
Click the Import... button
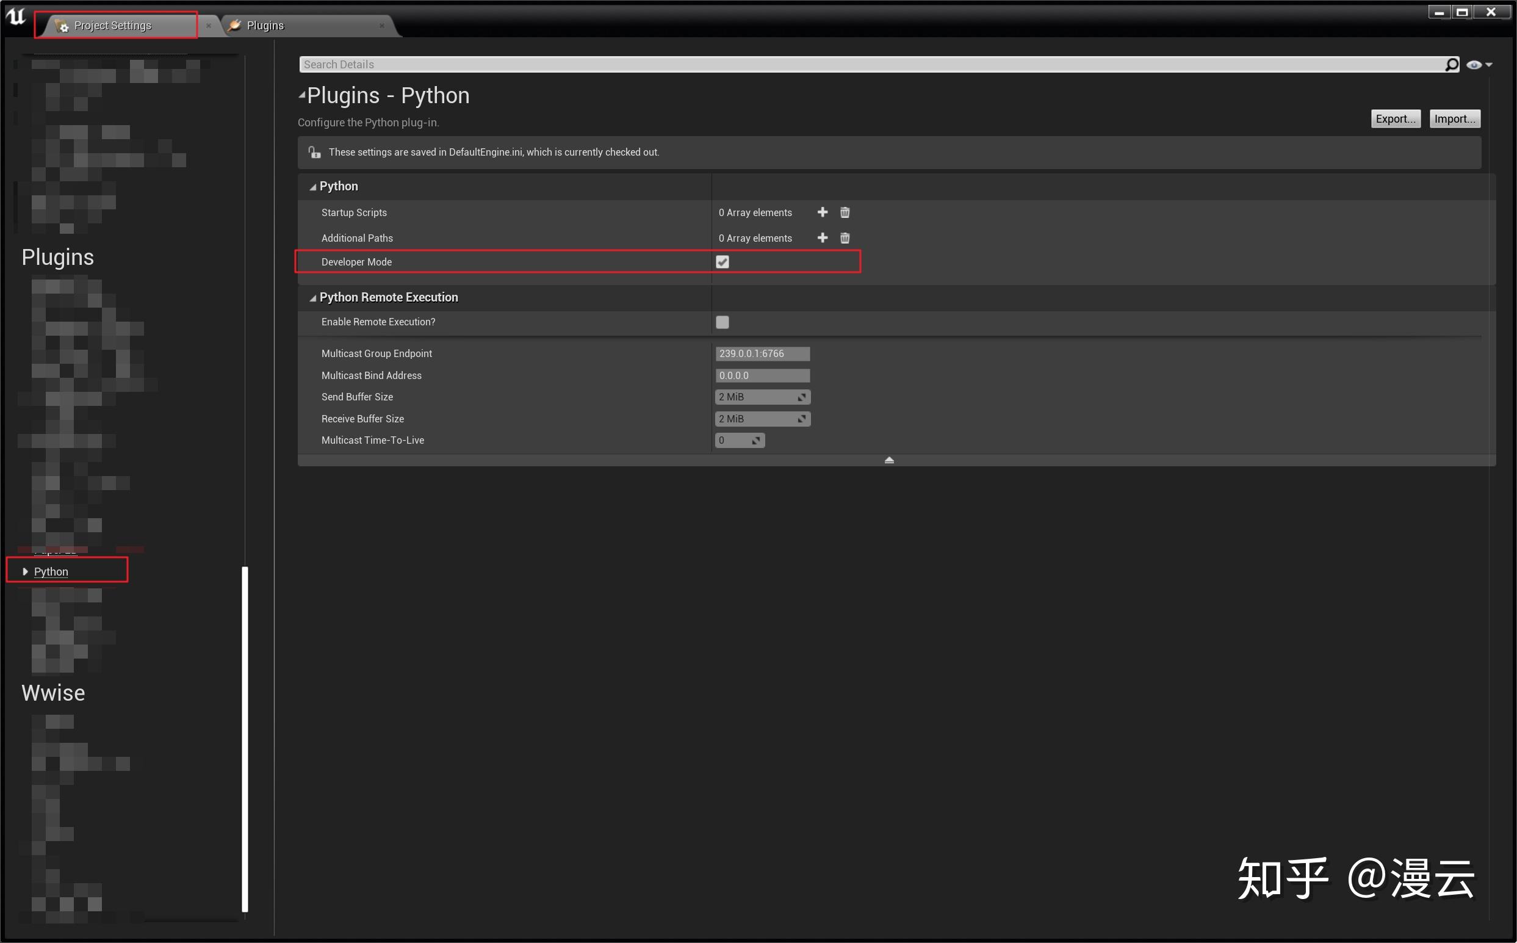click(x=1455, y=118)
